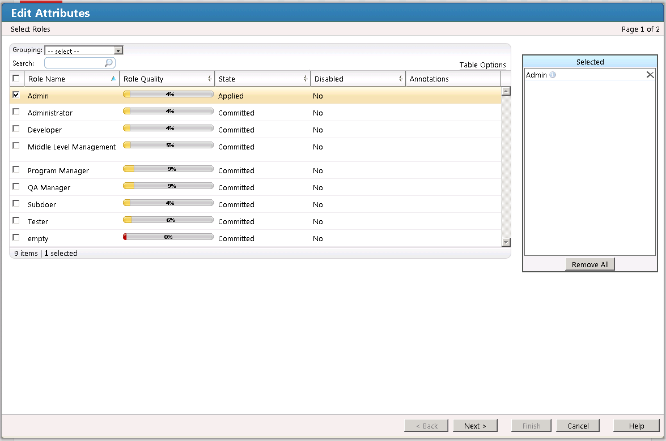Click the Disabled column sort icon
The width and height of the screenshot is (666, 441).
[x=401, y=79]
